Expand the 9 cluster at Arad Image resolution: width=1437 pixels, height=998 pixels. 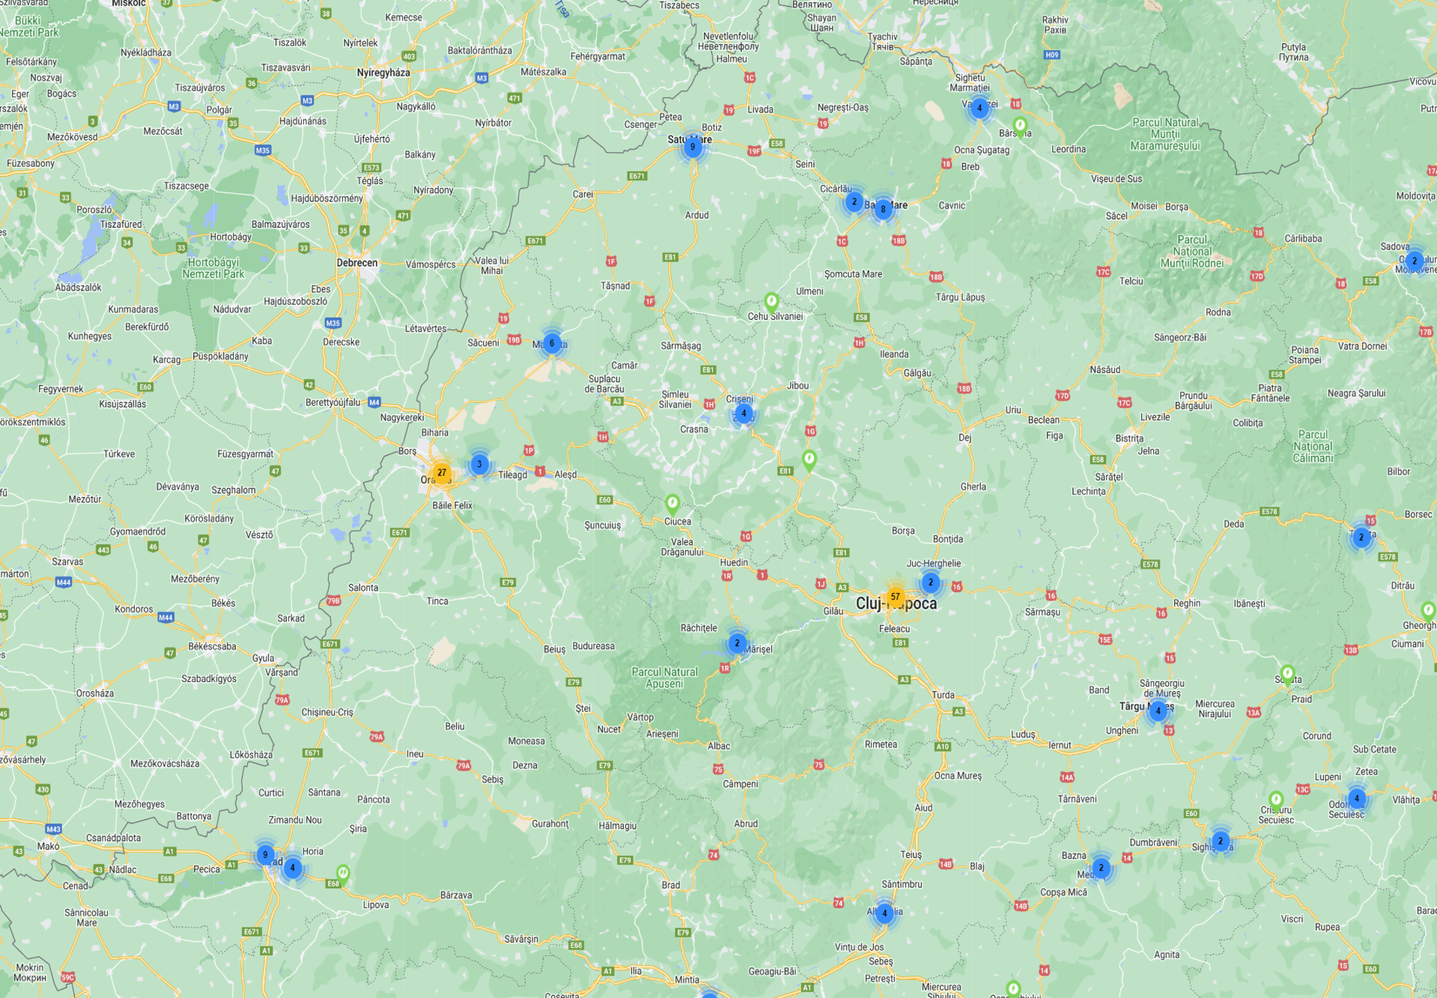point(265,854)
